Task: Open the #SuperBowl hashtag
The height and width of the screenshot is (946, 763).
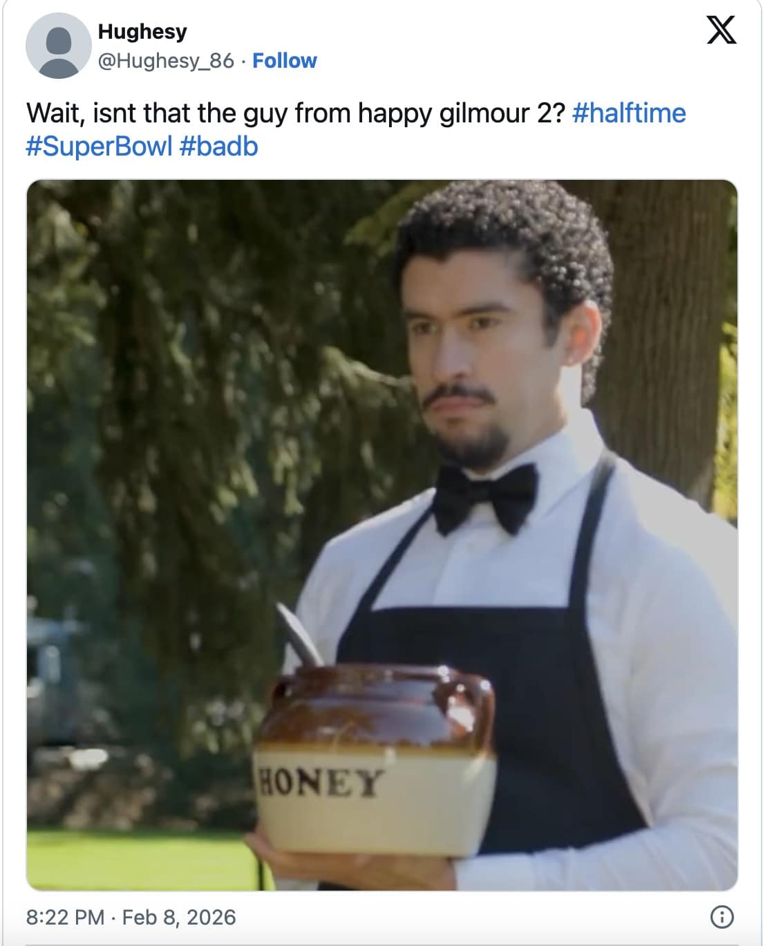Action: (99, 146)
